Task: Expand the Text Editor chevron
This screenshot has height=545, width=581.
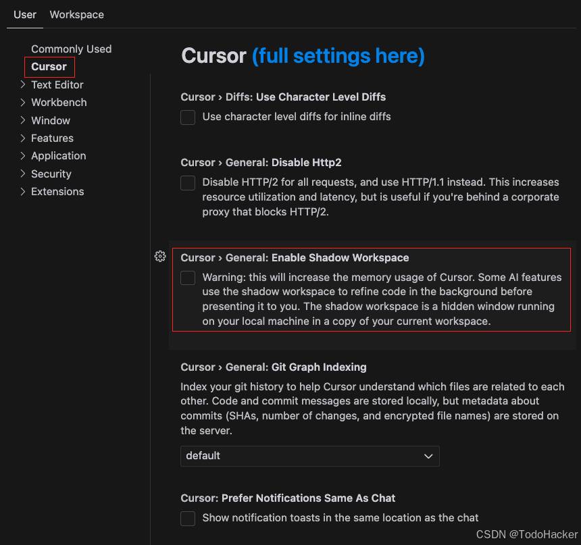Action: point(23,84)
